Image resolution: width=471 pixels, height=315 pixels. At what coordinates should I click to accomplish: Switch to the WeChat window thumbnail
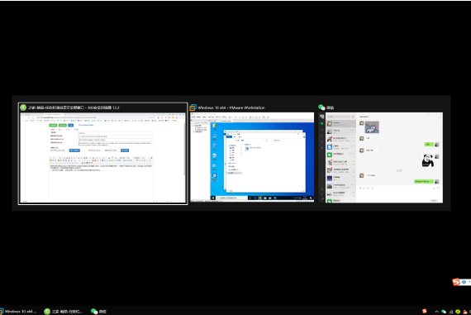tap(380, 157)
